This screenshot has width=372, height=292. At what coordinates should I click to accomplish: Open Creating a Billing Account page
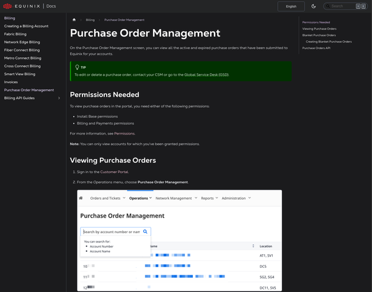(26, 26)
